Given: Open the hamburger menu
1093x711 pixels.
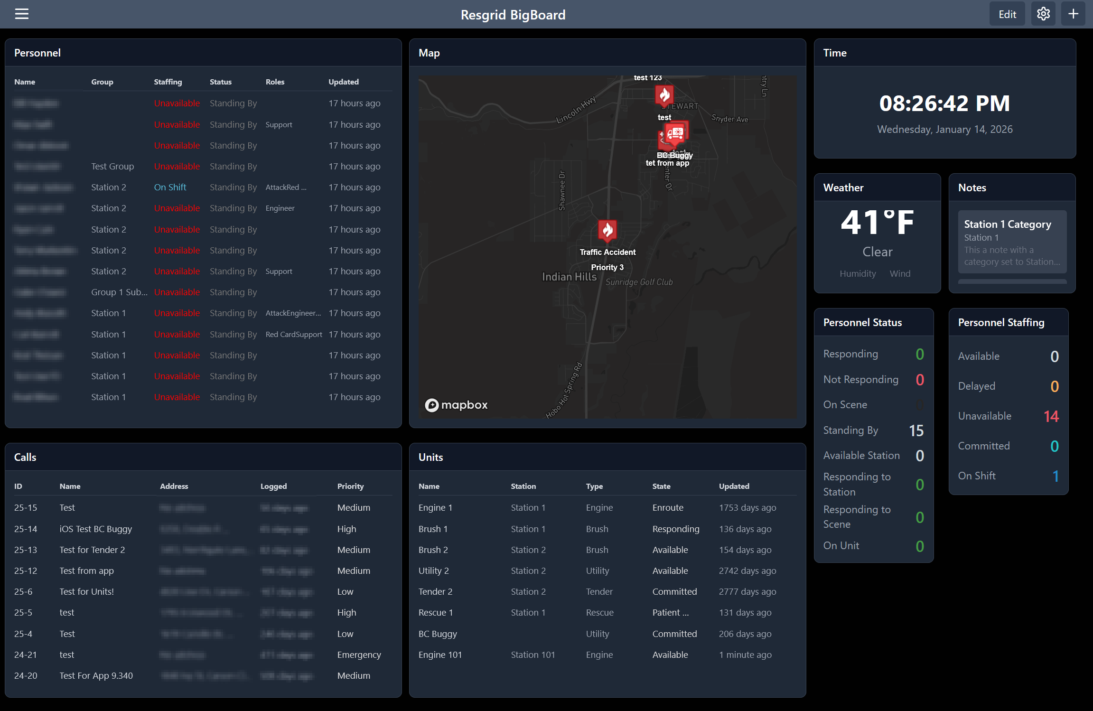Looking at the screenshot, I should pos(22,14).
